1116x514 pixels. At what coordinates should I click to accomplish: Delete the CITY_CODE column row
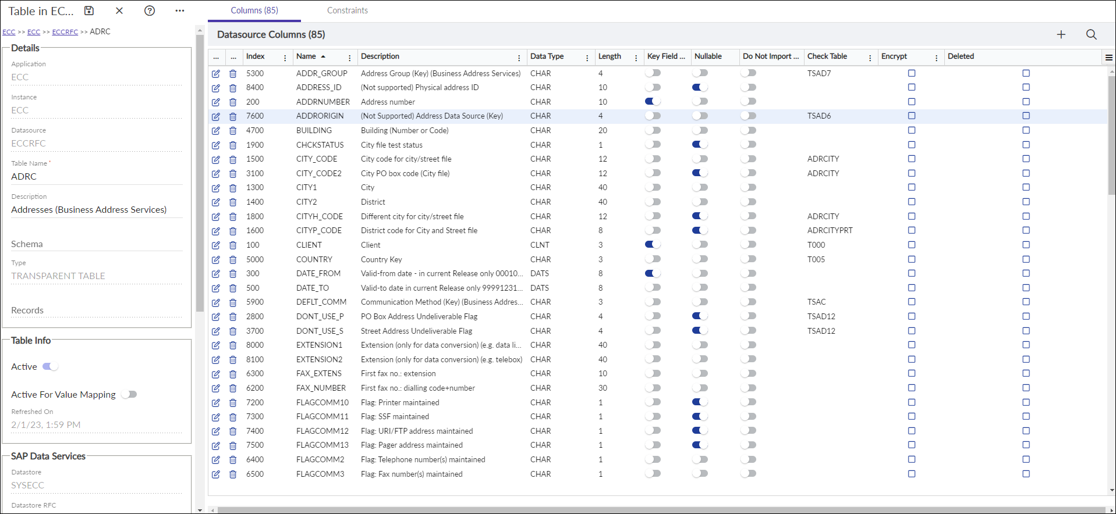233,159
